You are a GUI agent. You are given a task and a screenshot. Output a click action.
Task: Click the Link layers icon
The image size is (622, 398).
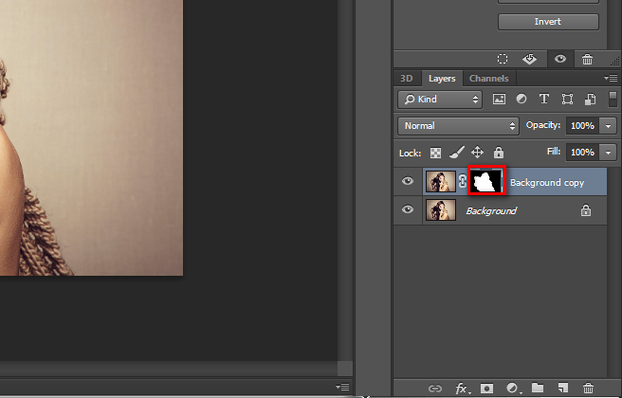(435, 389)
